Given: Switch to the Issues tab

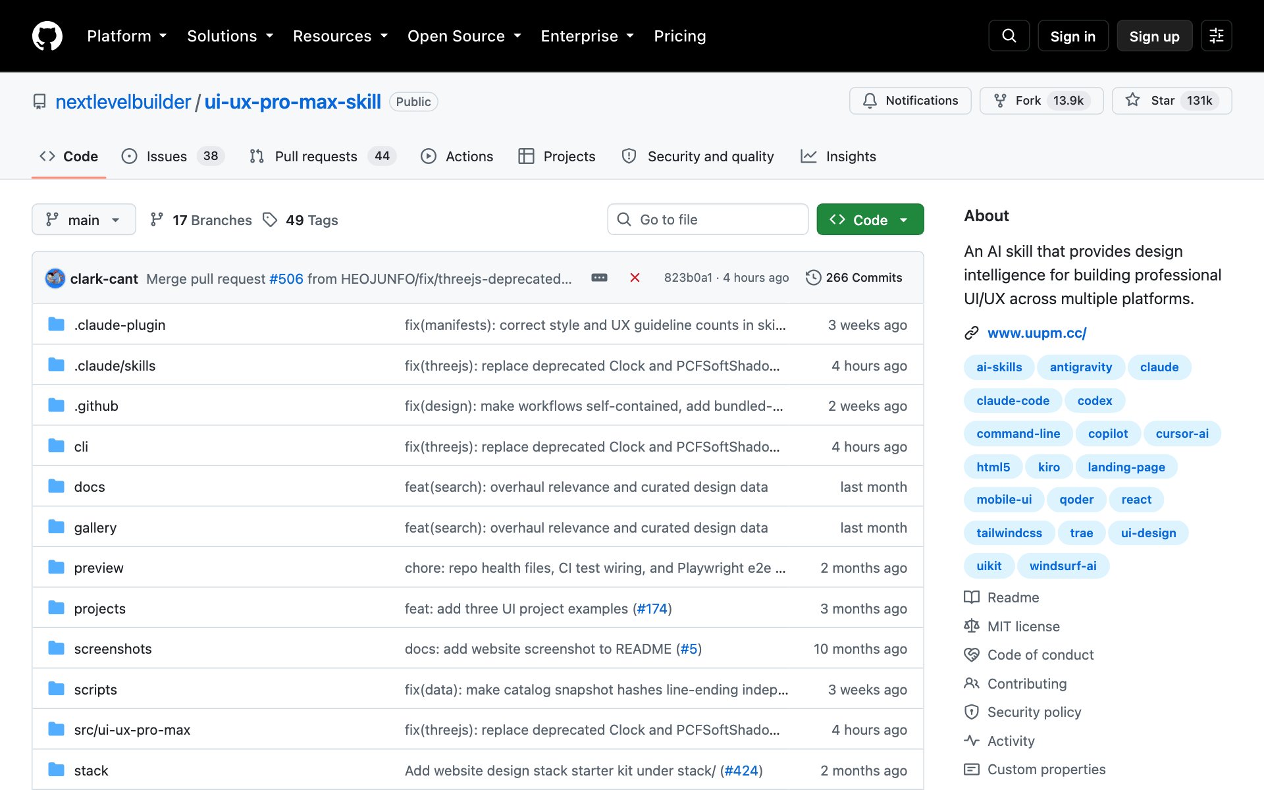Looking at the screenshot, I should pos(174,156).
